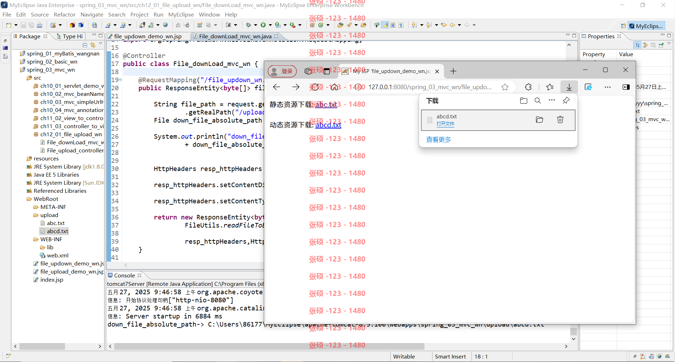This screenshot has height=362, width=675.
Task: Toggle Show Advanced Properties in Properties view
Action: click(645, 45)
